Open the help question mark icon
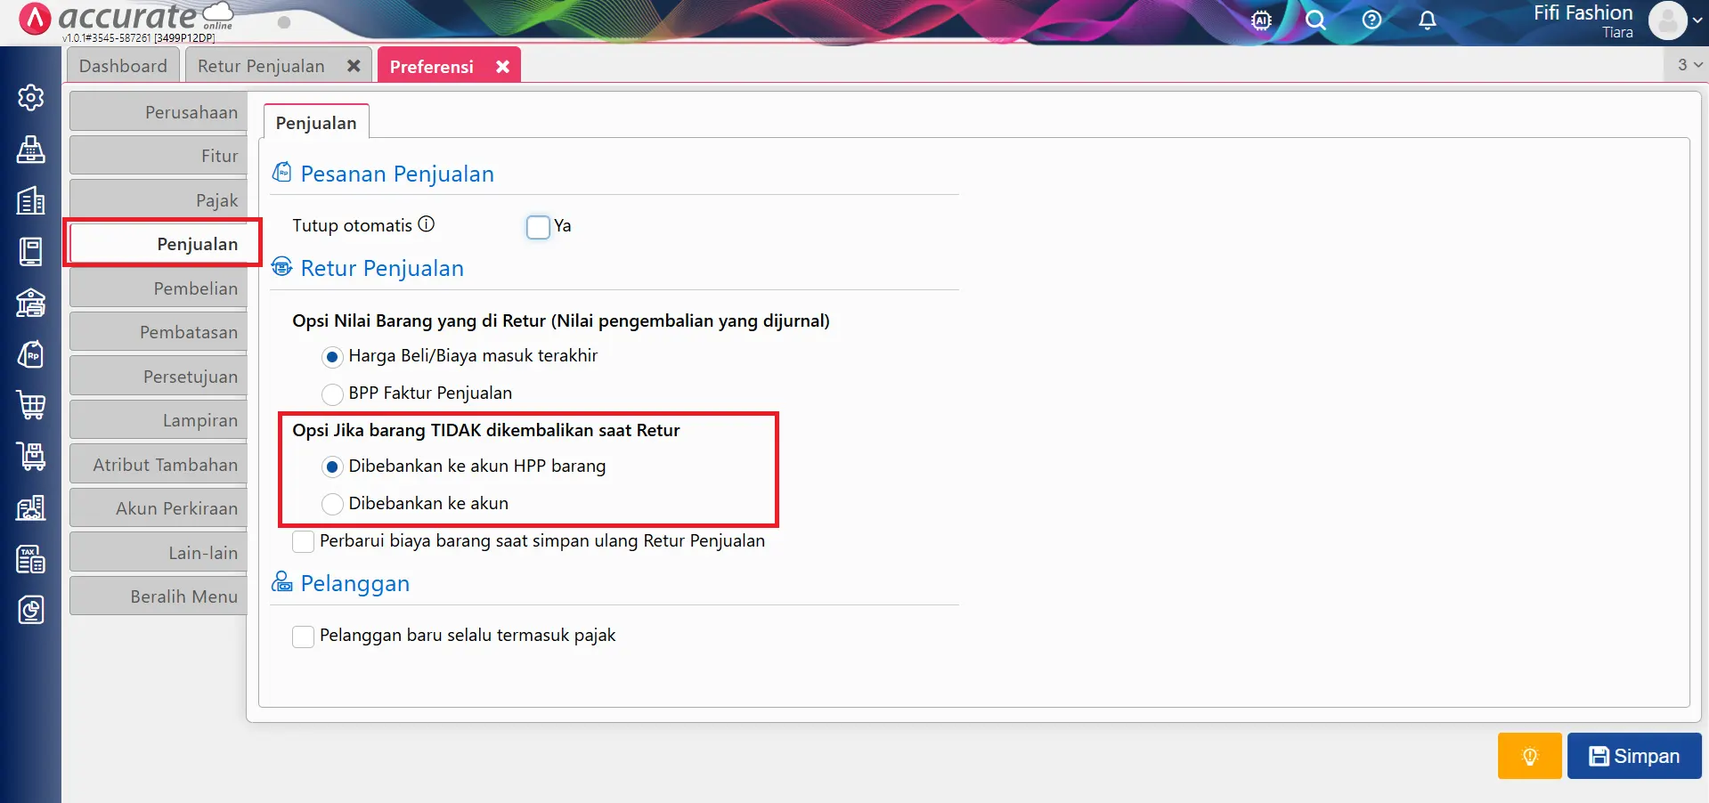The image size is (1709, 803). (1371, 20)
